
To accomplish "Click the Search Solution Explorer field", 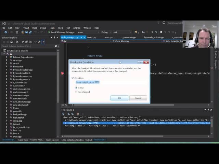I will click(x=28, y=46).
